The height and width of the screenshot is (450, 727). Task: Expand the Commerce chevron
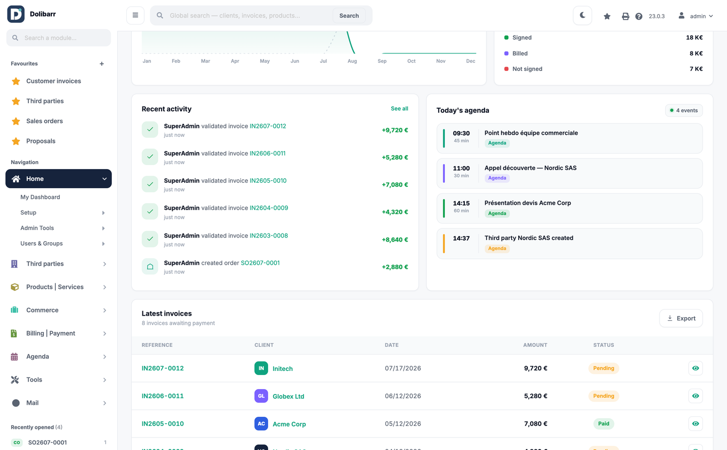click(105, 310)
